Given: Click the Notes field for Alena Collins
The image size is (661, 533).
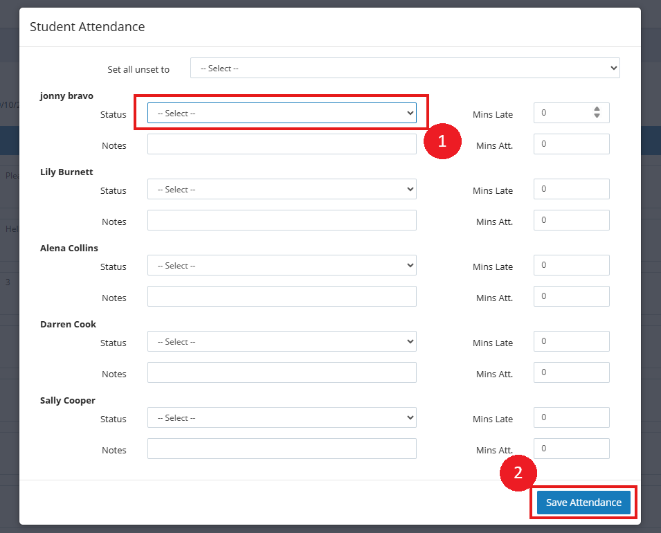Looking at the screenshot, I should (x=282, y=296).
